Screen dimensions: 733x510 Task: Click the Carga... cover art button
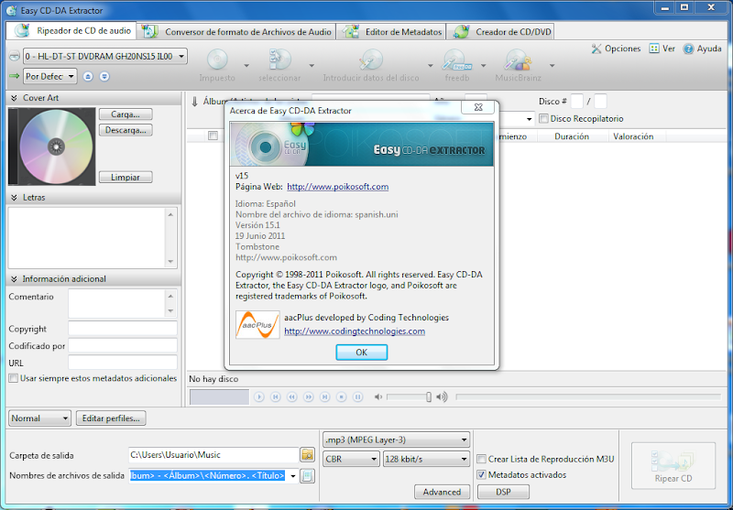pyautogui.click(x=126, y=114)
